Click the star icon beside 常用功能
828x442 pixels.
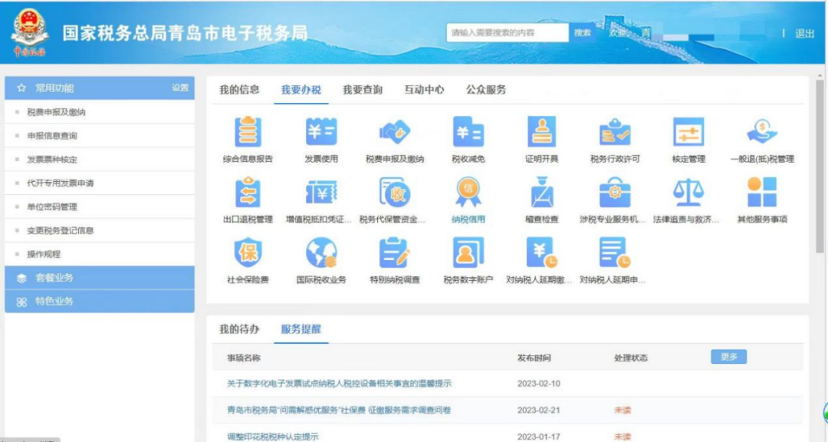coord(21,88)
